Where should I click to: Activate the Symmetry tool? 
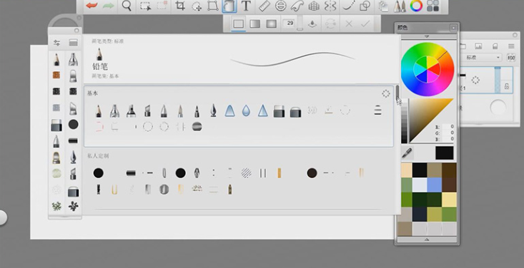330,6
